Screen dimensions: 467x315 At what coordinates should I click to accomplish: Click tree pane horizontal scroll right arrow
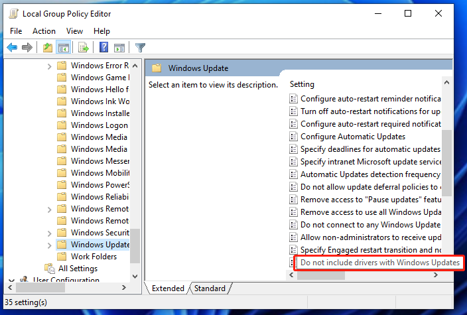click(x=124, y=288)
